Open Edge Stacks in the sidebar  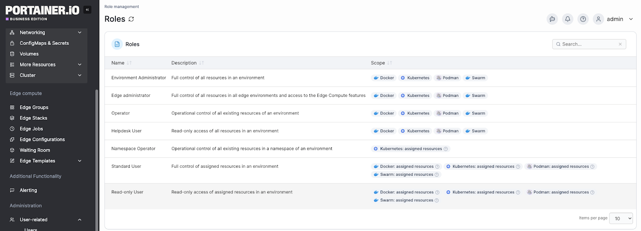[34, 118]
